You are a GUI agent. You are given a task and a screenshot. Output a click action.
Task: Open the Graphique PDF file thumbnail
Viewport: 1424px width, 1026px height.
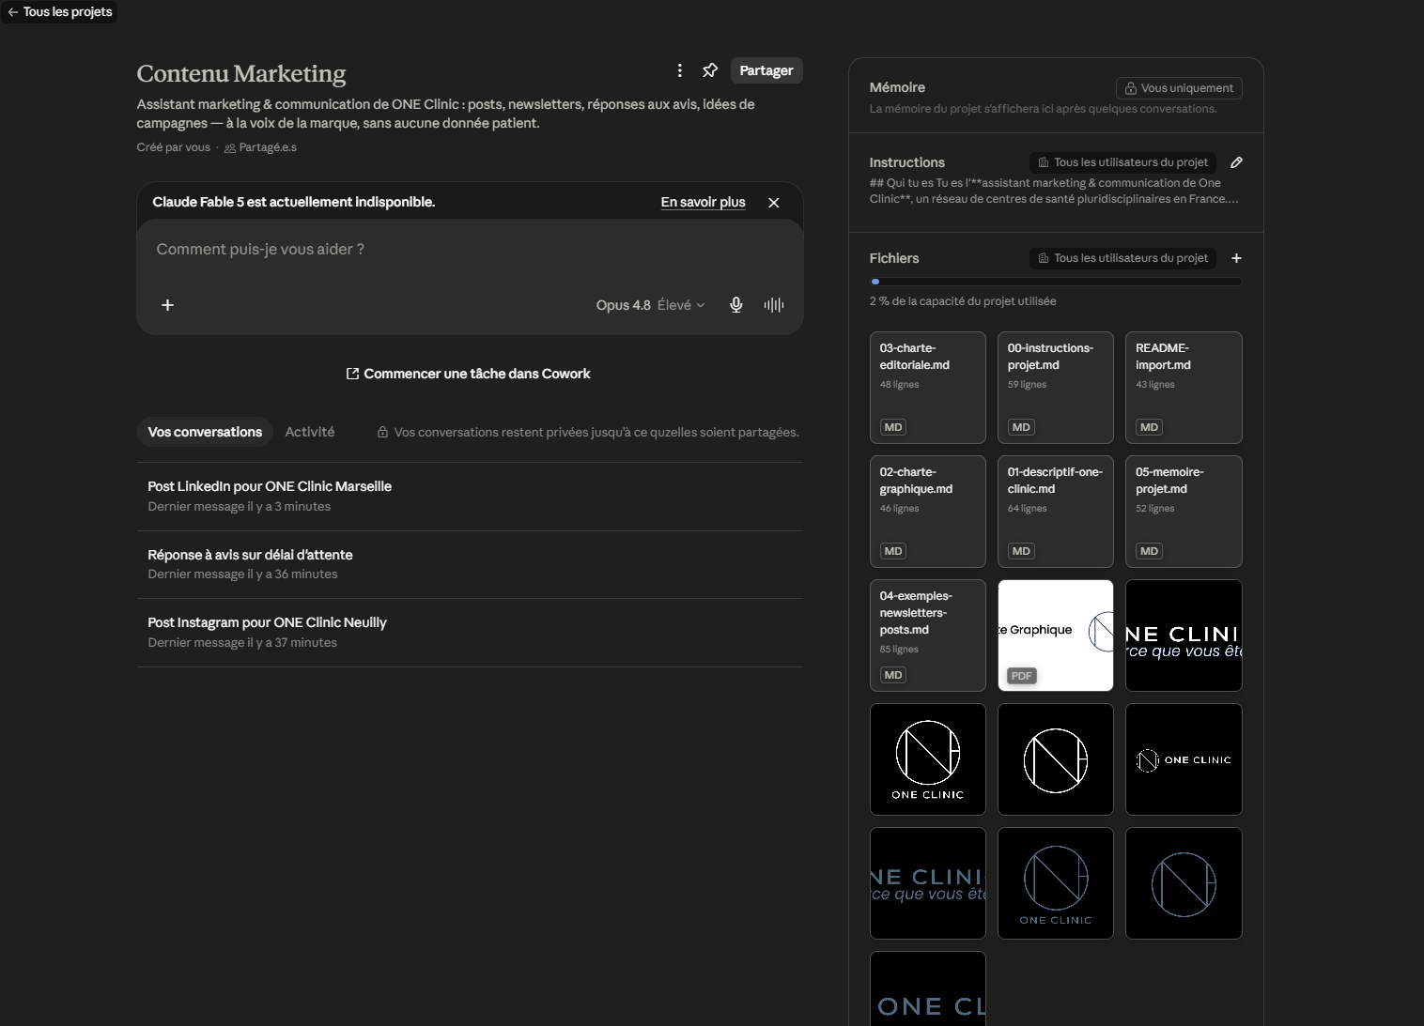tap(1056, 636)
